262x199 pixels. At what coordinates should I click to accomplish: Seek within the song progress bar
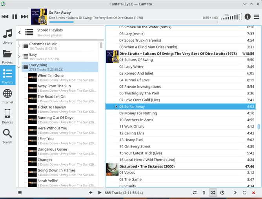pos(133,22)
